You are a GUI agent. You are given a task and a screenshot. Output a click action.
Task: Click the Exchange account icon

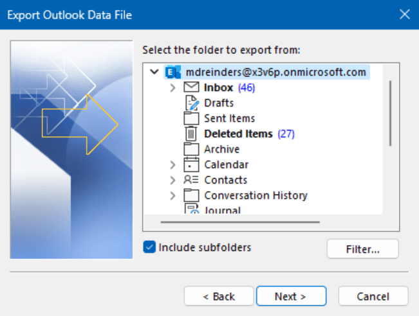(x=172, y=72)
